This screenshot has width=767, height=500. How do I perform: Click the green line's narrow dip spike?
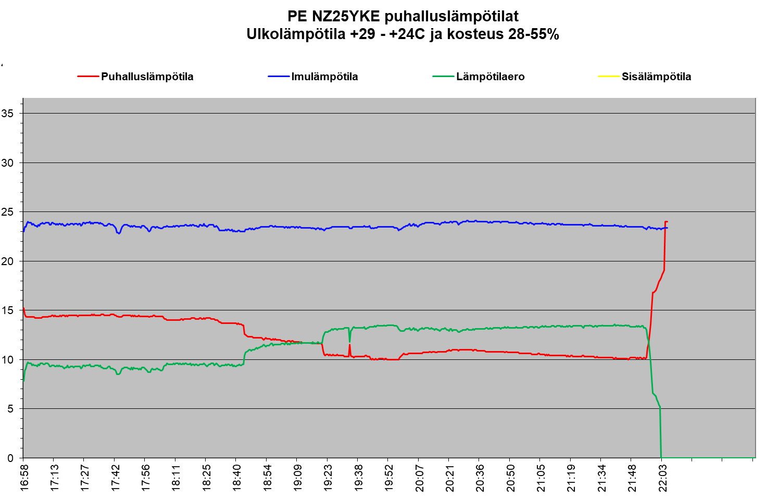(349, 340)
